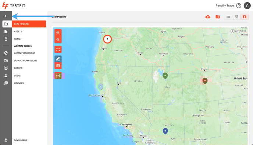Open the Downloads page

point(21,140)
